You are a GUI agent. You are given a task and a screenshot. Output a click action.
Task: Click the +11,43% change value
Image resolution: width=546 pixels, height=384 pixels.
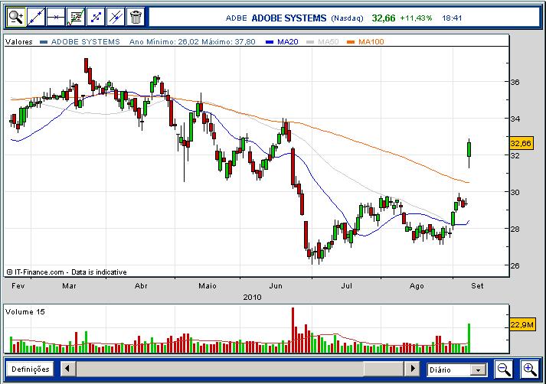coord(416,18)
